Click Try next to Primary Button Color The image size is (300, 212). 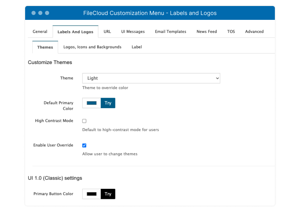[108, 194]
